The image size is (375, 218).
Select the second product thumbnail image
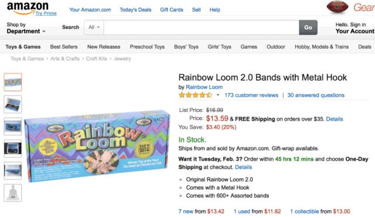click(x=13, y=104)
